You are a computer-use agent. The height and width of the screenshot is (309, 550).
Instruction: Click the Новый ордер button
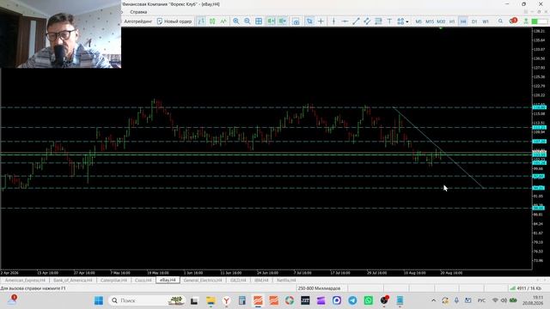(174, 21)
